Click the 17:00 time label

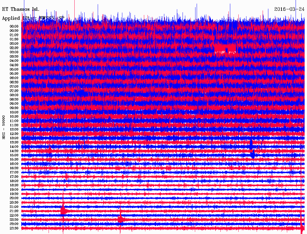click(x=14, y=172)
